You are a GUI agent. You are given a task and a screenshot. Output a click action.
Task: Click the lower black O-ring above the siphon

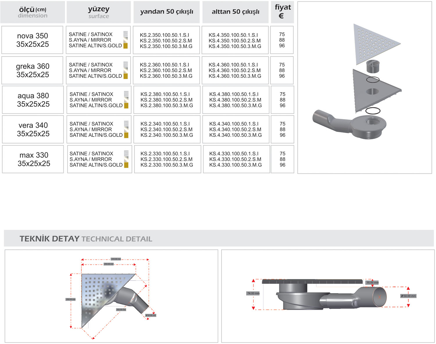point(373,111)
